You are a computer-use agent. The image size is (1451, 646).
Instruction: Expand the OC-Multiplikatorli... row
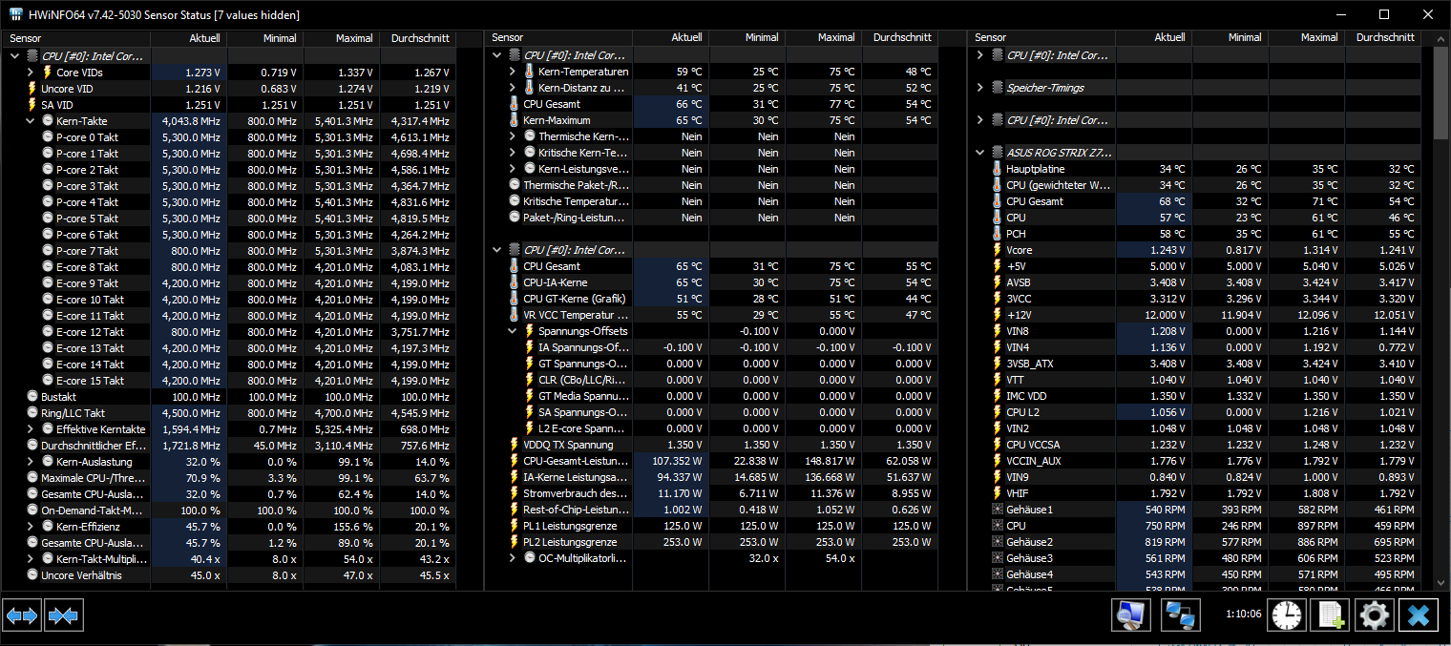tap(513, 559)
